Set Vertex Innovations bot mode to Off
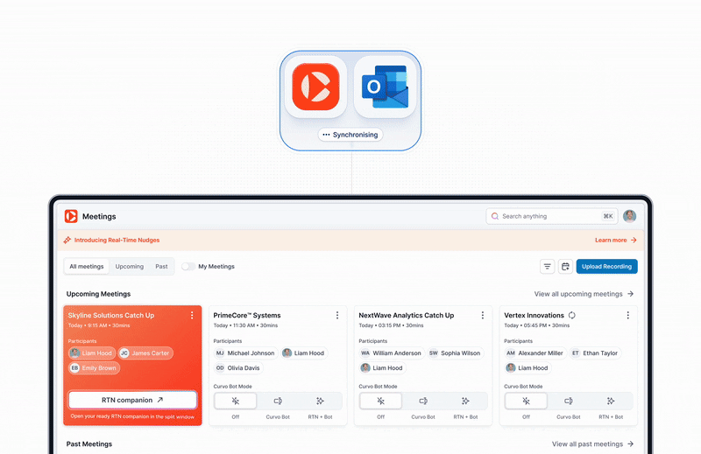 tap(526, 401)
